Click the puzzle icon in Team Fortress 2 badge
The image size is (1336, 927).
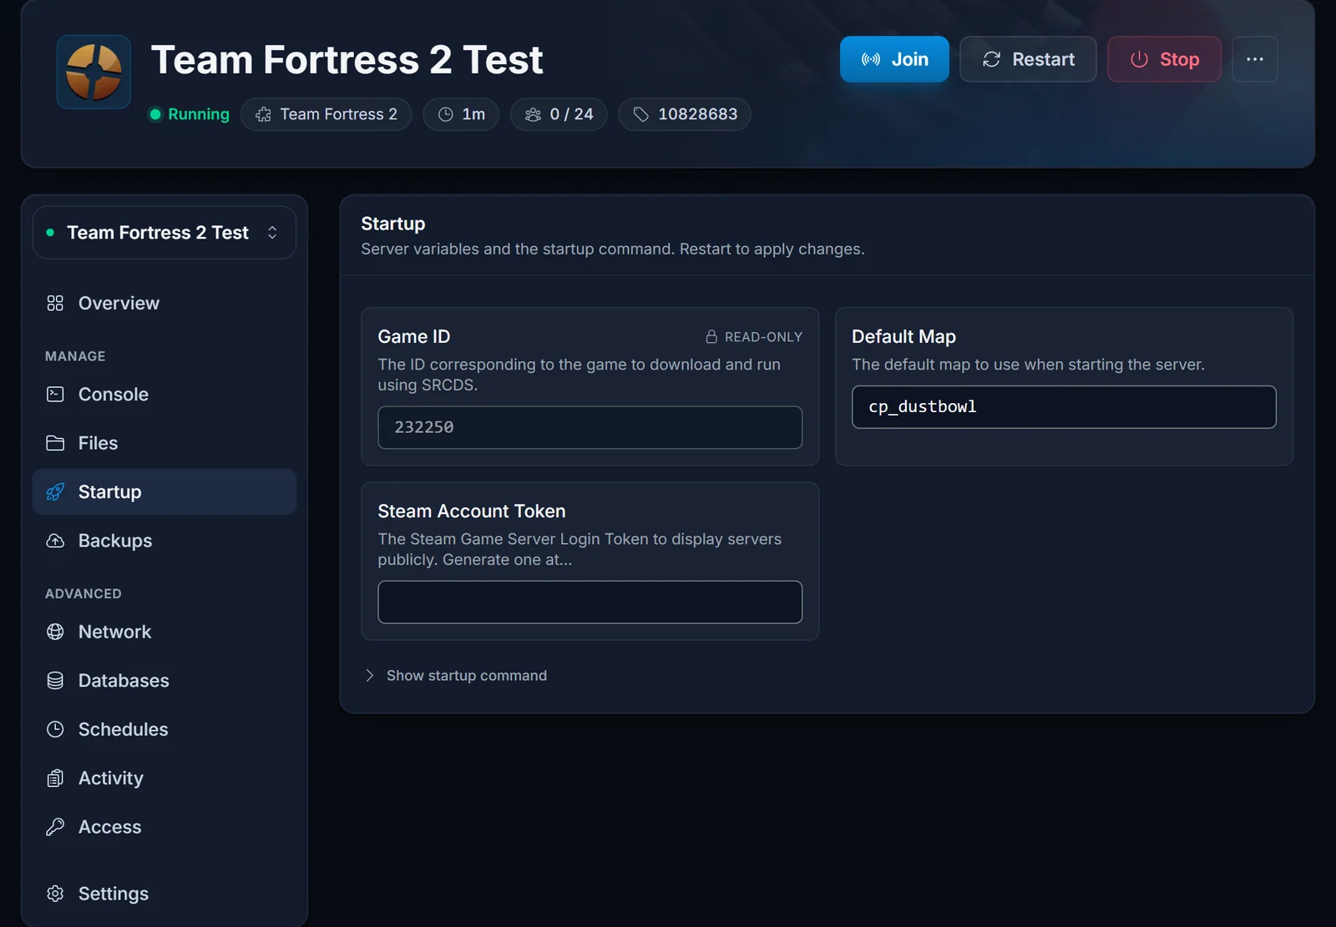(263, 114)
